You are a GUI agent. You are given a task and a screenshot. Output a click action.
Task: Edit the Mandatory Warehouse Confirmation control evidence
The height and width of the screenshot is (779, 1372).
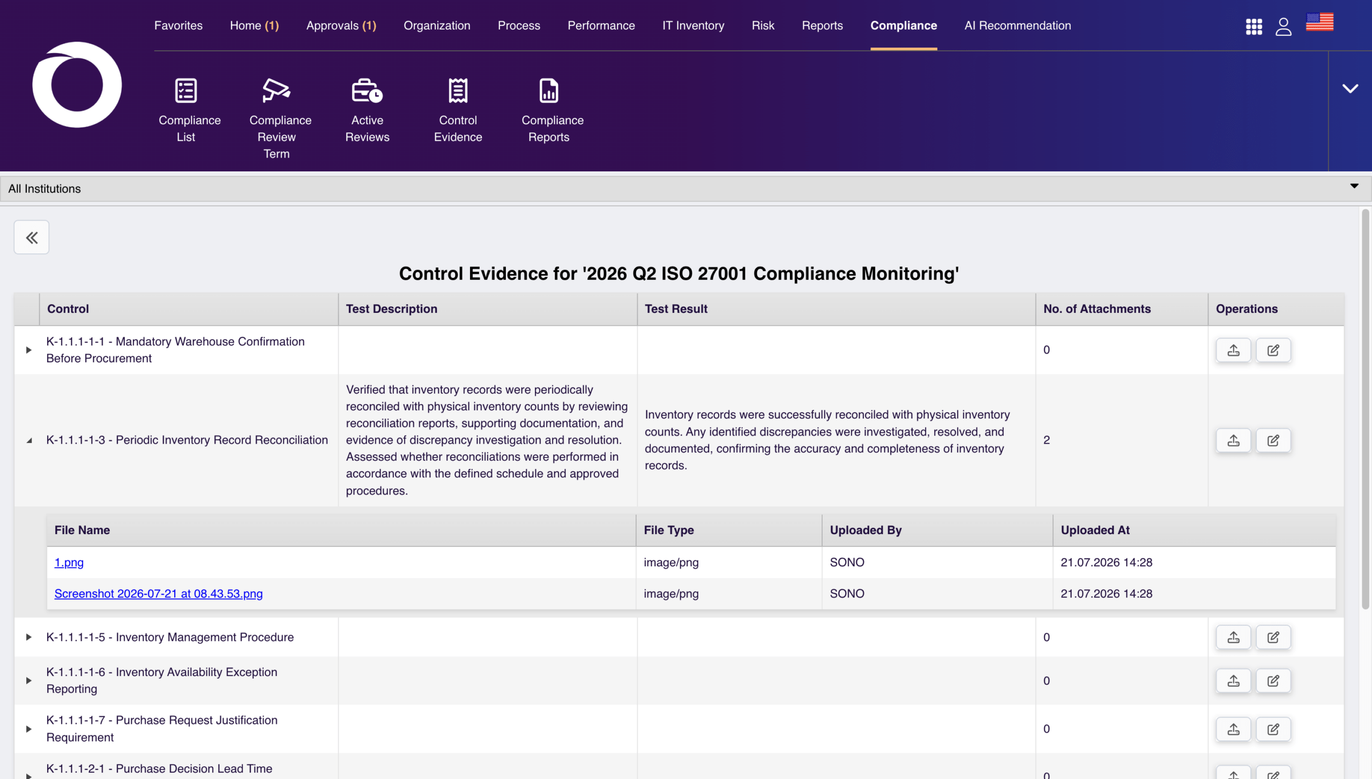coord(1273,350)
